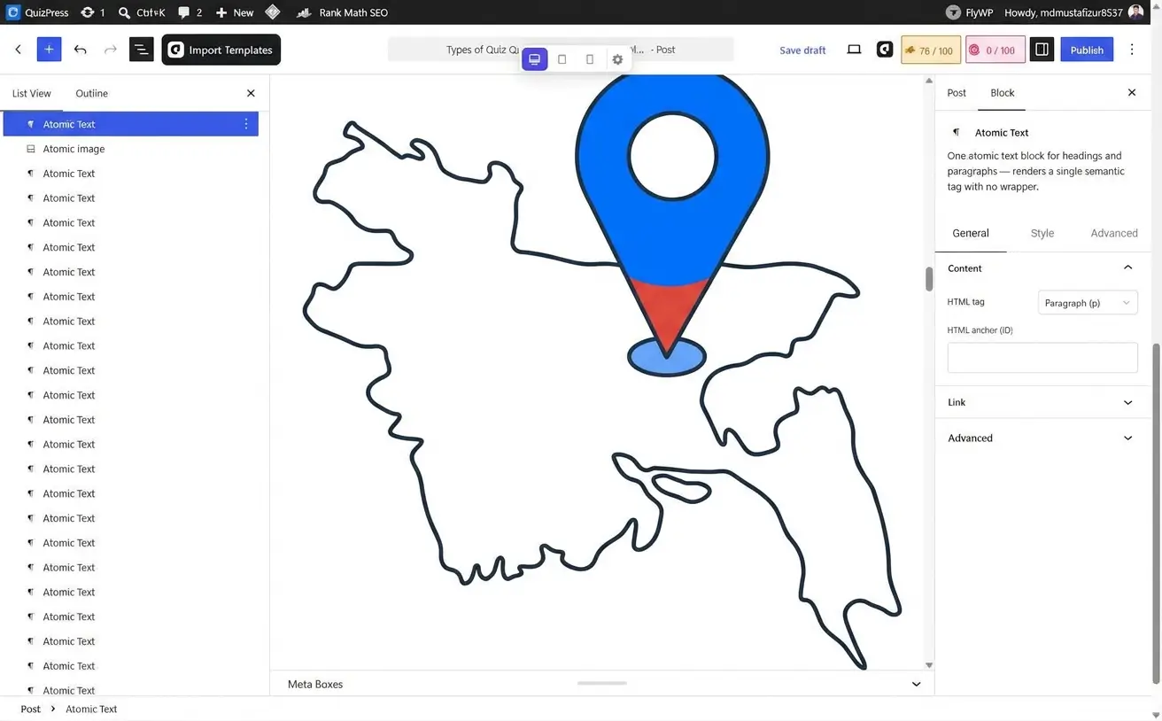Click the Publish button
The width and height of the screenshot is (1162, 721).
point(1087,50)
